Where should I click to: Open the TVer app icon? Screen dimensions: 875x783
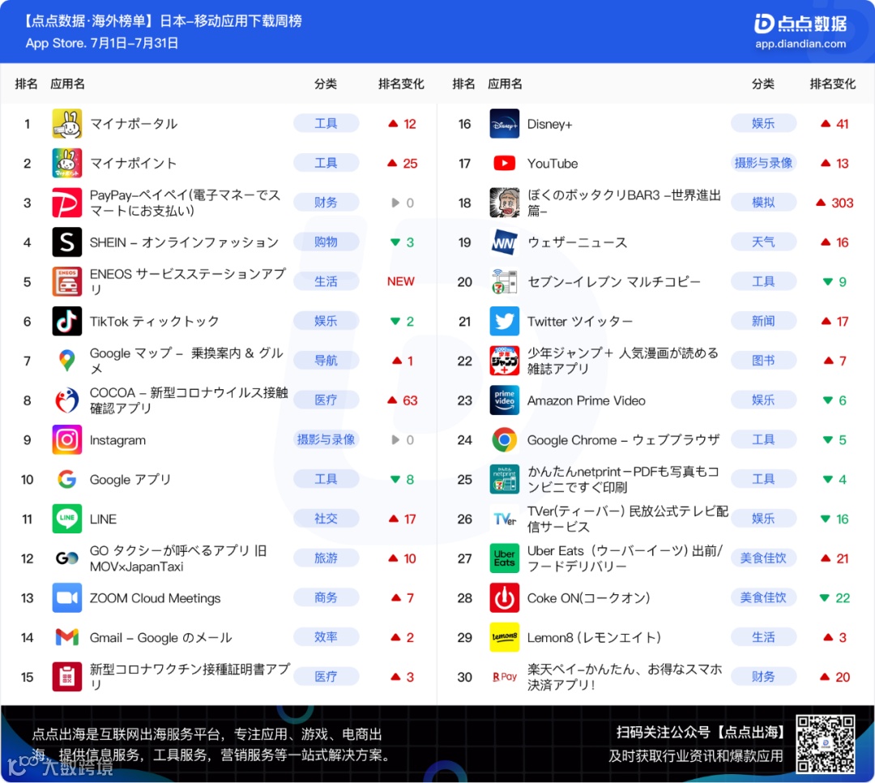[505, 519]
